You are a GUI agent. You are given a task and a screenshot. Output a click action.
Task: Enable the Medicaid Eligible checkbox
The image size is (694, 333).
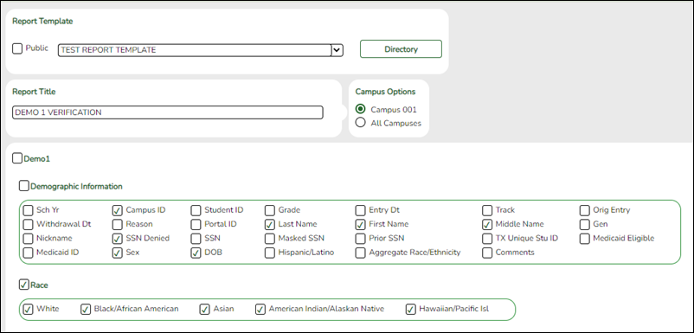(585, 239)
